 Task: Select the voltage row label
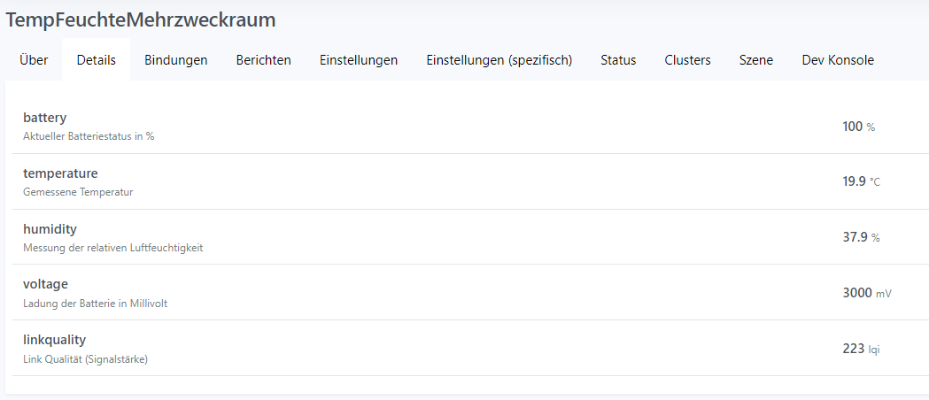pos(46,284)
